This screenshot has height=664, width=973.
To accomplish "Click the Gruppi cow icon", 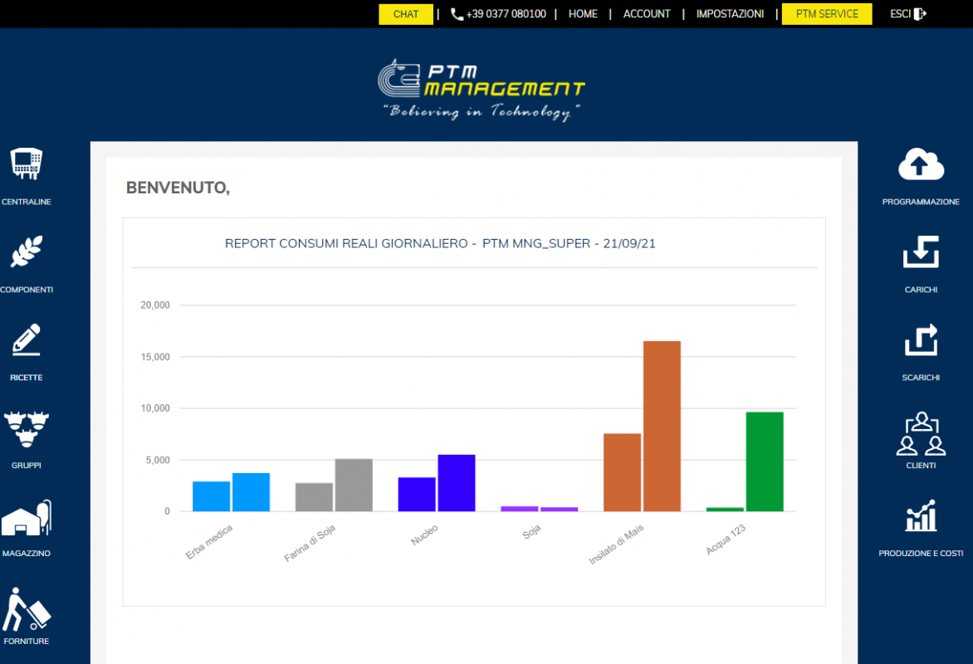I will [x=26, y=427].
